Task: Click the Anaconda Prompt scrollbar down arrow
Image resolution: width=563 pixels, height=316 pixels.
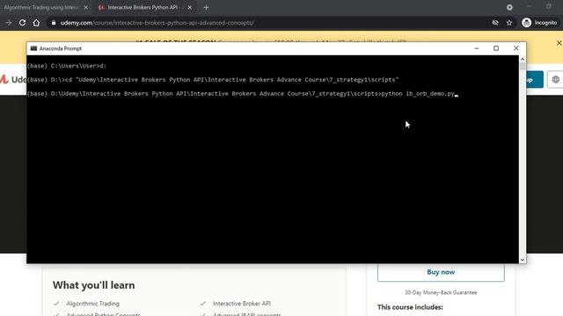Action: (x=523, y=260)
